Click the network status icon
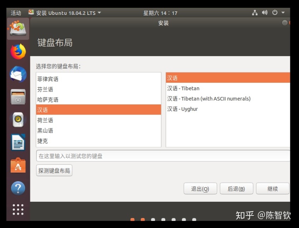 [x=255, y=13]
